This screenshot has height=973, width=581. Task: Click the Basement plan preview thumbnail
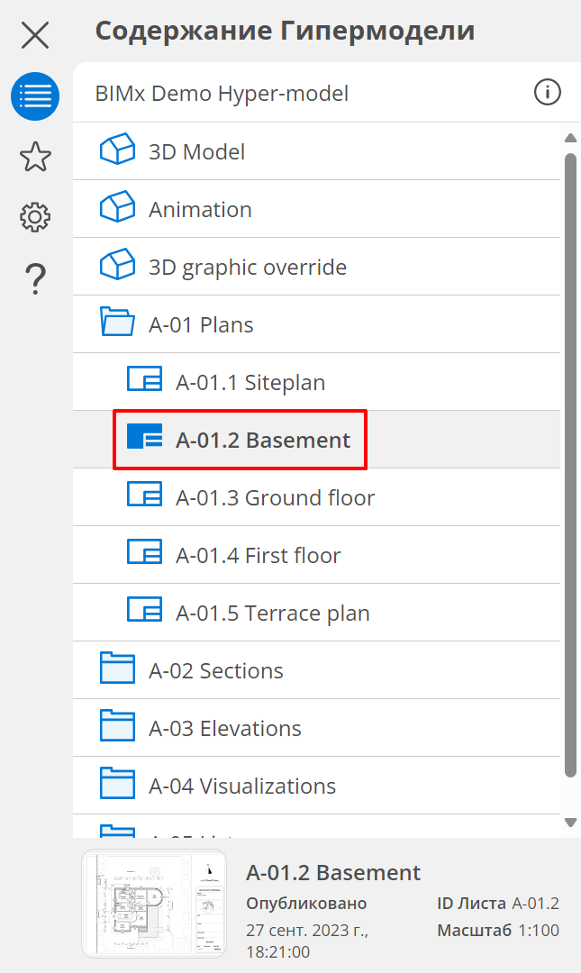point(154,904)
